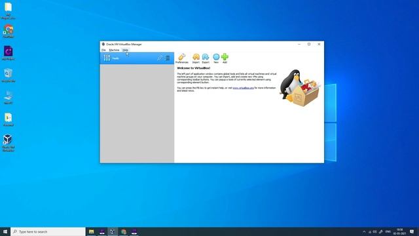The width and height of the screenshot is (419, 236).
Task: Select the Chrome shortcut on the desktop
Action: click(8, 31)
